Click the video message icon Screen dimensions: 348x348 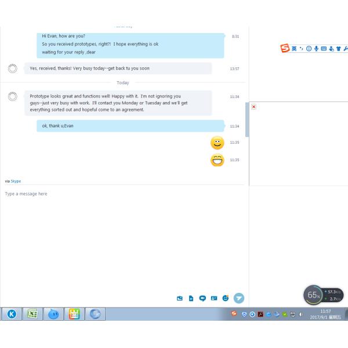(202, 298)
